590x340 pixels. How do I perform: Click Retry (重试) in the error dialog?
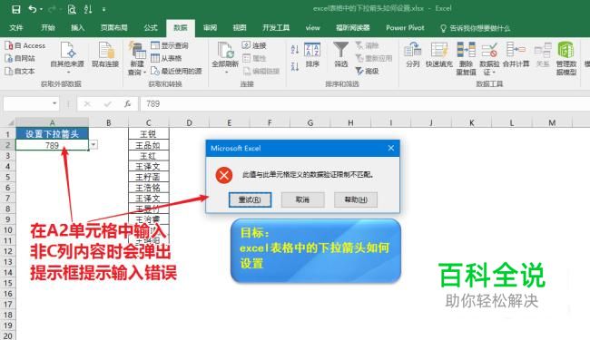[250, 199]
